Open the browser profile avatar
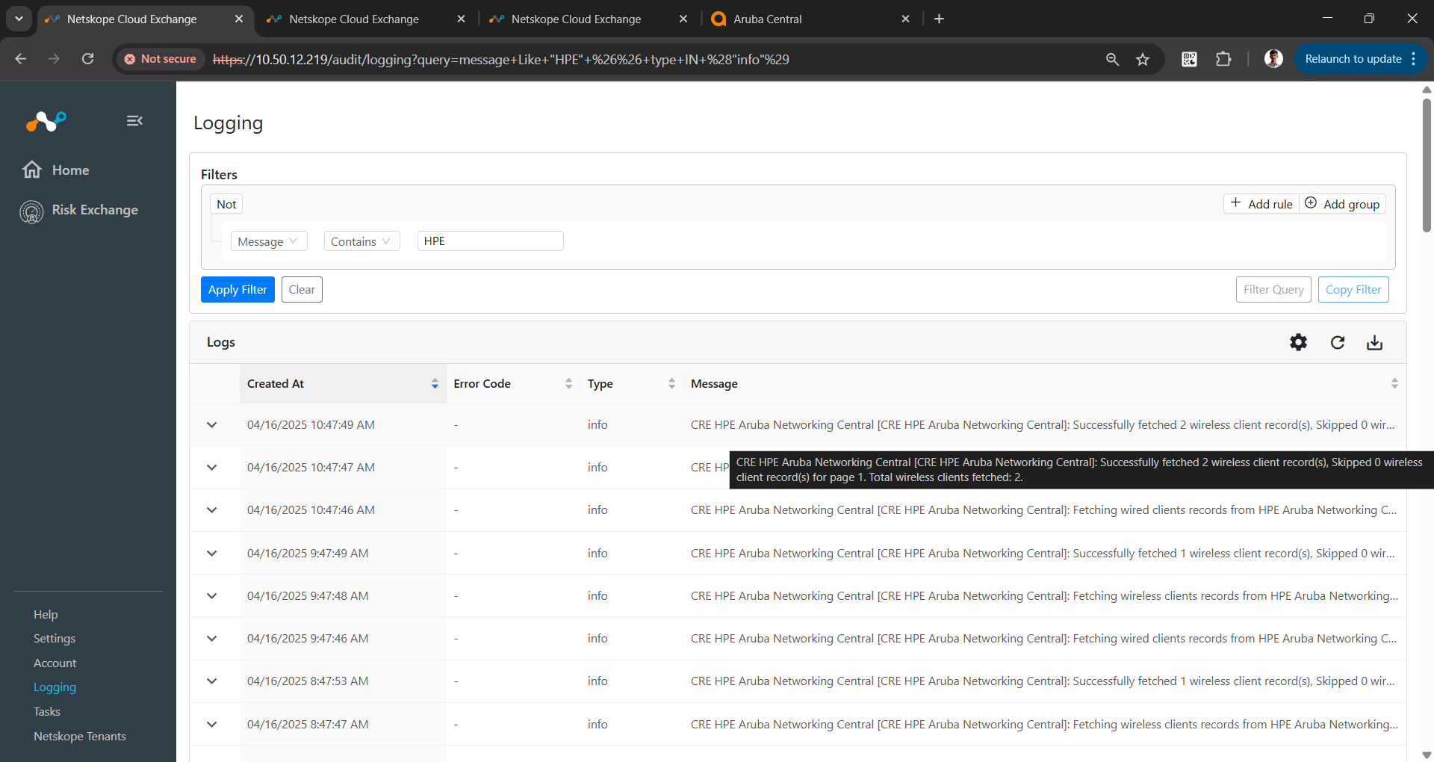 pos(1274,59)
